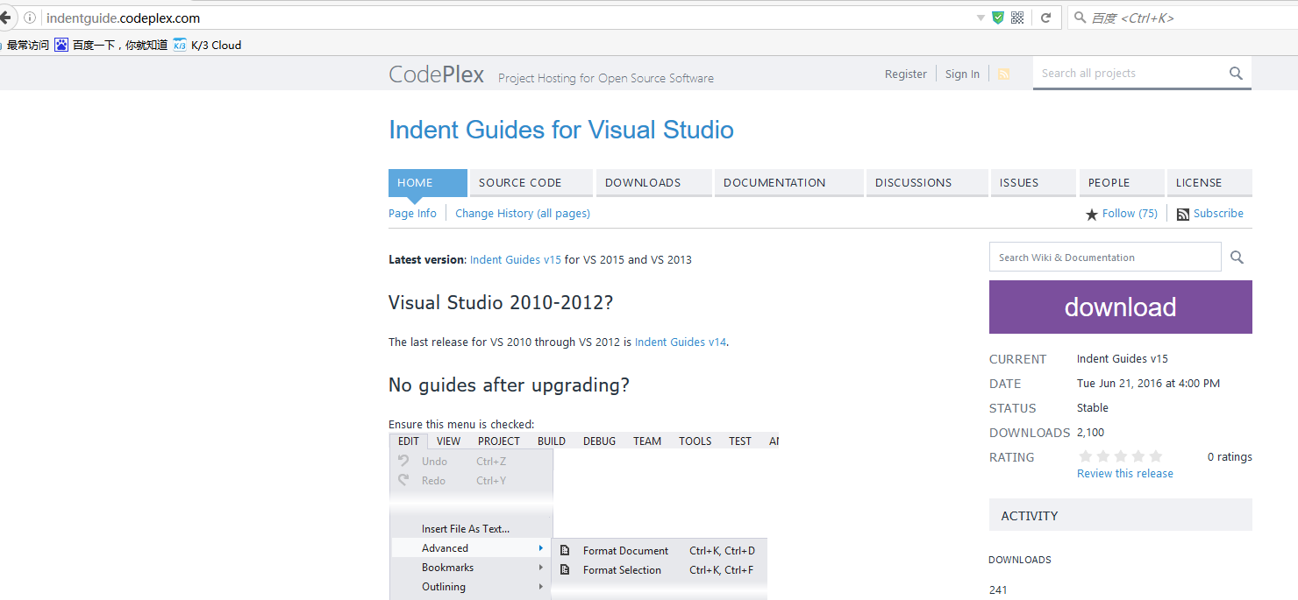Open the ISSUES tab
Viewport: 1298px width, 600px height.
[x=1033, y=182]
